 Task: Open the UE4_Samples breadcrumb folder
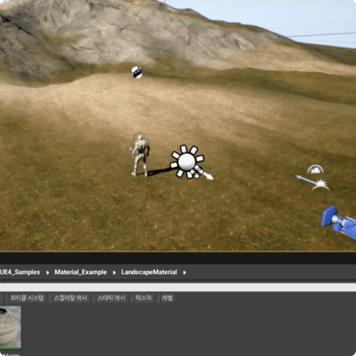20,272
